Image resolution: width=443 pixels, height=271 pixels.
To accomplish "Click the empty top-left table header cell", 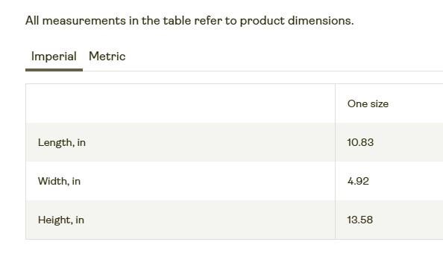I will [180, 103].
